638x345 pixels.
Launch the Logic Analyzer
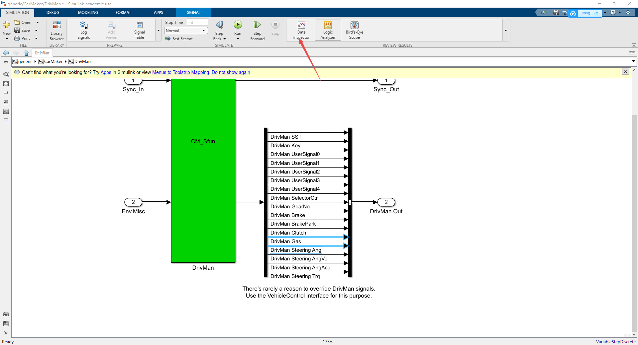point(328,30)
